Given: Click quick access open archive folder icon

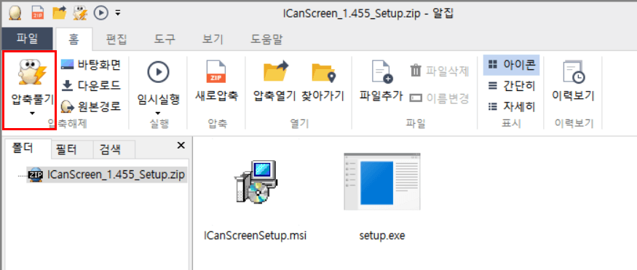Looking at the screenshot, I should (59, 13).
